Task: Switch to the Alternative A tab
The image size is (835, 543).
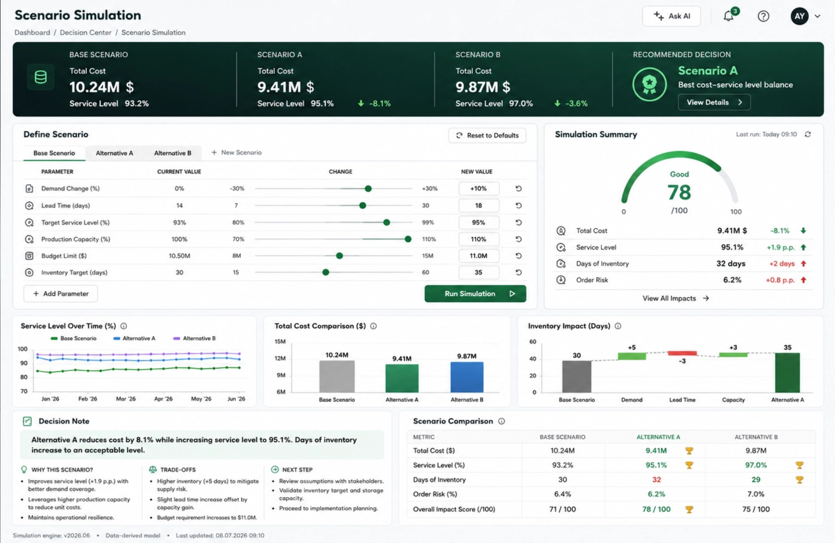Action: 114,153
